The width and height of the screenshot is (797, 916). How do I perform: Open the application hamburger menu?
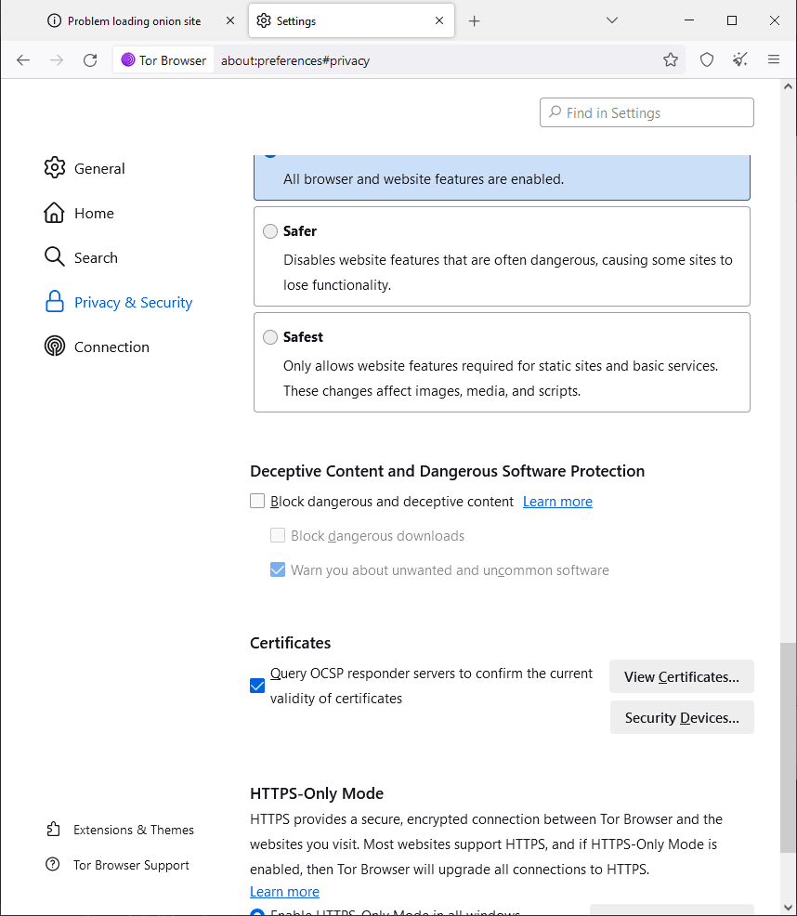click(774, 59)
